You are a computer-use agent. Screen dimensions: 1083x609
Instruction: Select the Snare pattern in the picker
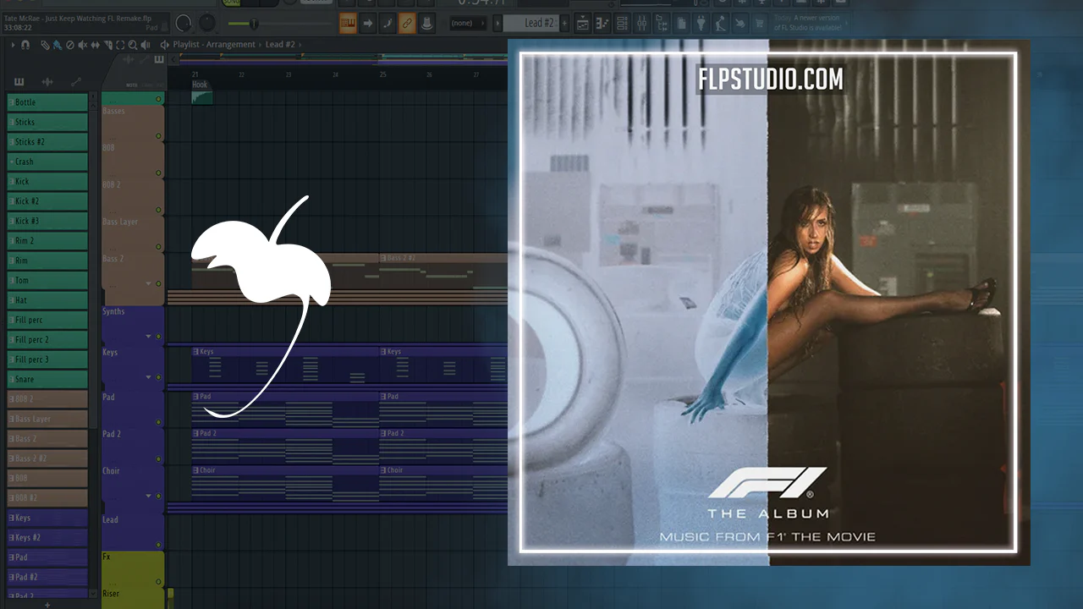47,379
